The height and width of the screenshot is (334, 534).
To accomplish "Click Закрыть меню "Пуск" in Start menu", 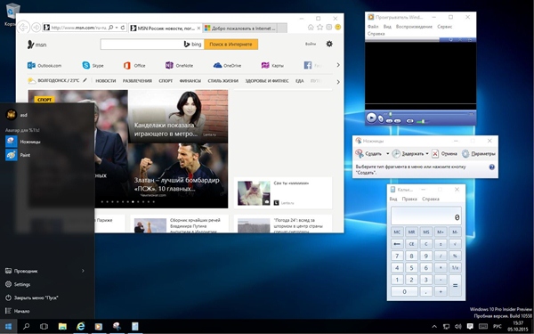I will 32,297.
